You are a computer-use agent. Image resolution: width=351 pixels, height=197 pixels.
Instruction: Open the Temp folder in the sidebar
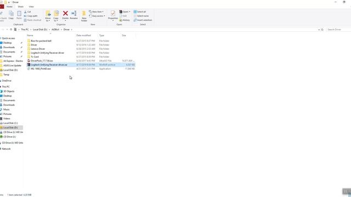(6, 74)
